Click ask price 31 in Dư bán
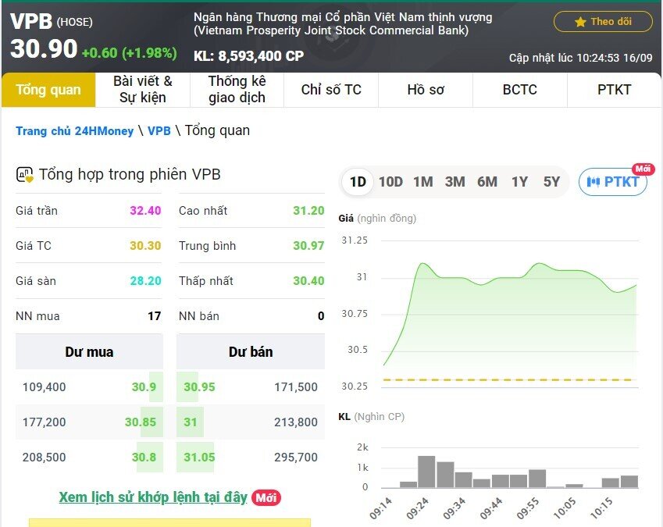Viewport: 663px width, 527px height. click(x=191, y=422)
